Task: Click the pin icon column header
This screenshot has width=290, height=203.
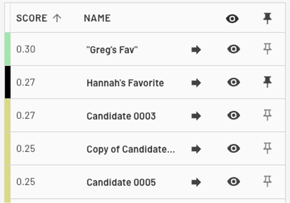Action: [267, 18]
